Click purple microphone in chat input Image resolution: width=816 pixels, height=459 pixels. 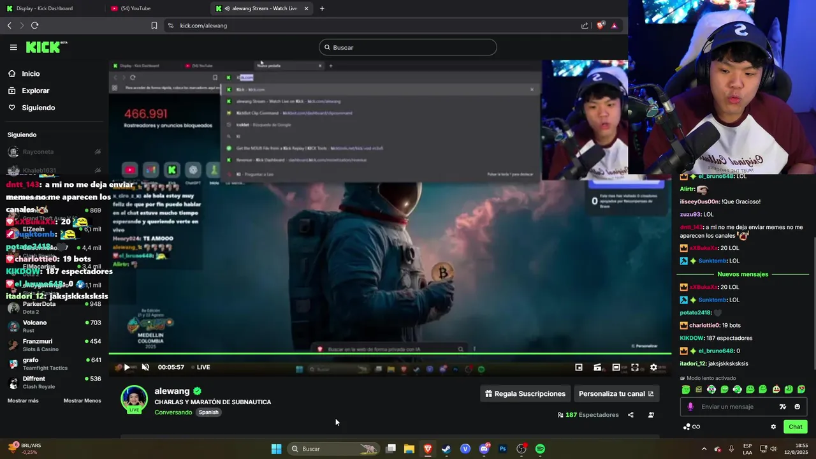[x=690, y=407]
